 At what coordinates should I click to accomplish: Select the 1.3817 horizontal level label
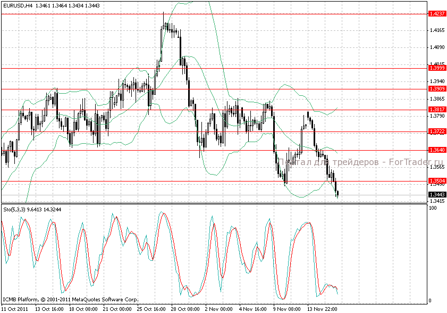437,110
